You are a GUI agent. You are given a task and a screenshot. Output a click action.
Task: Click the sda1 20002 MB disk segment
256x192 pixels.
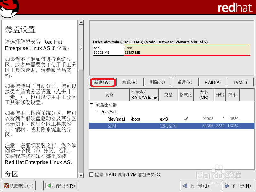pos(108,50)
